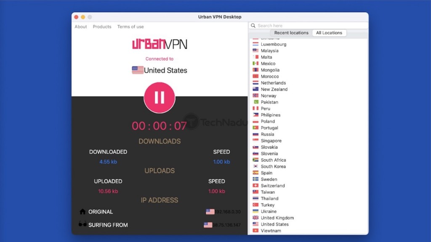Focus the Search here input field

tap(309, 26)
